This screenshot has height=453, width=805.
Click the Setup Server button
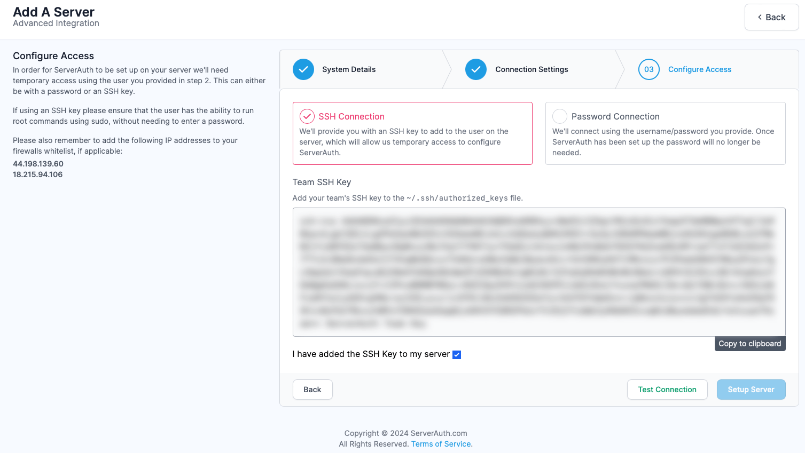point(751,390)
